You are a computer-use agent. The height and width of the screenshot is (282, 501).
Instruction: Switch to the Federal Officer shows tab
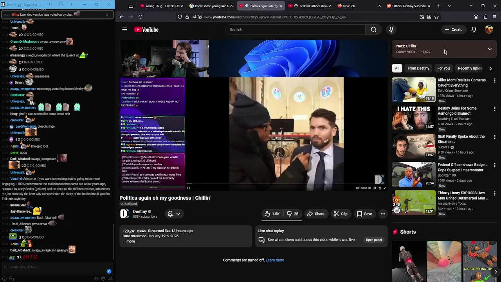(310, 6)
